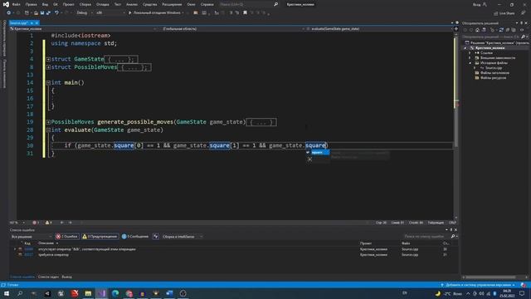
Task: Click the editor vertical scrollbar
Action: coord(455,126)
